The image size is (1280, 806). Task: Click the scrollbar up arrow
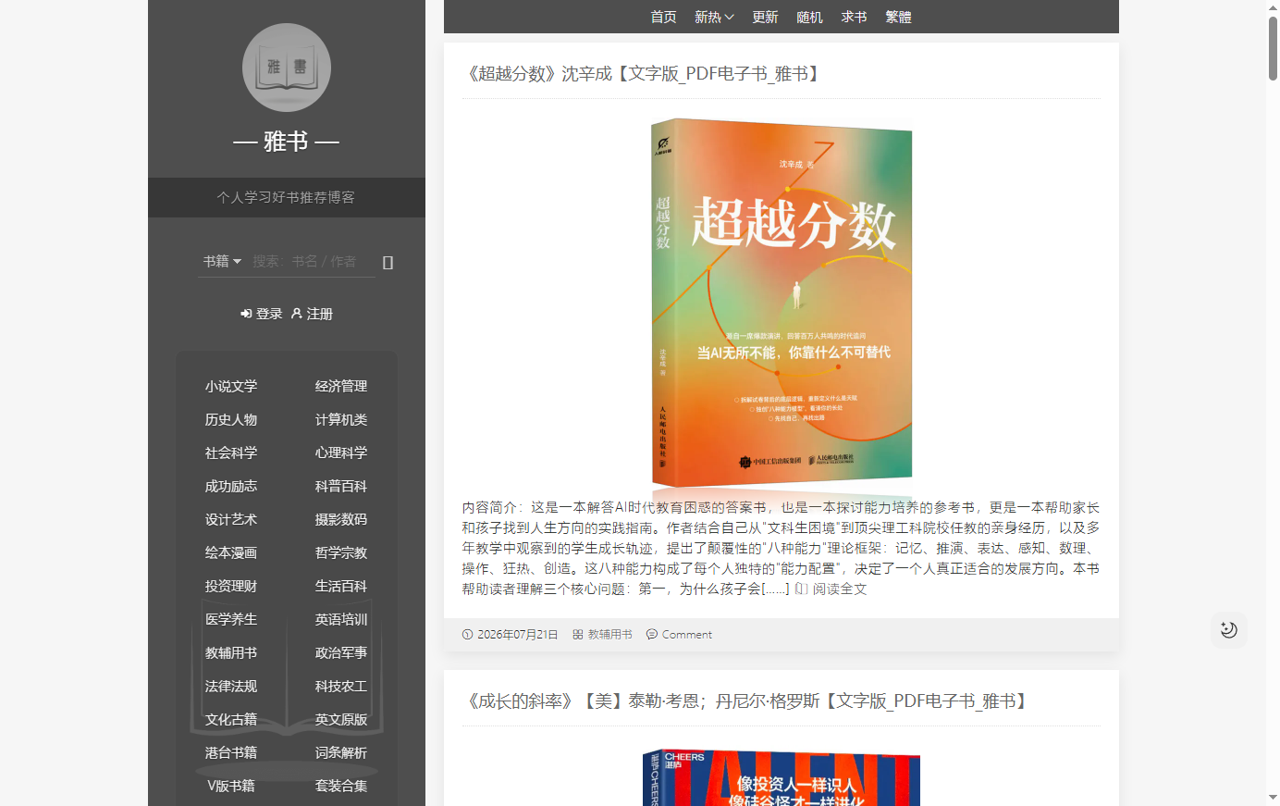click(1273, 6)
